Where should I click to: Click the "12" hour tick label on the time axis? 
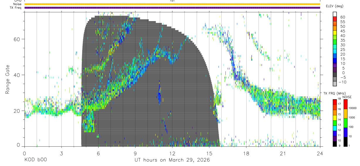click(172, 154)
